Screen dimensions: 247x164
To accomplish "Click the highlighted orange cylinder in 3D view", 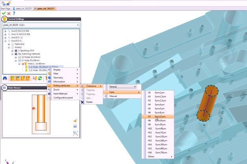I will (x=207, y=103).
